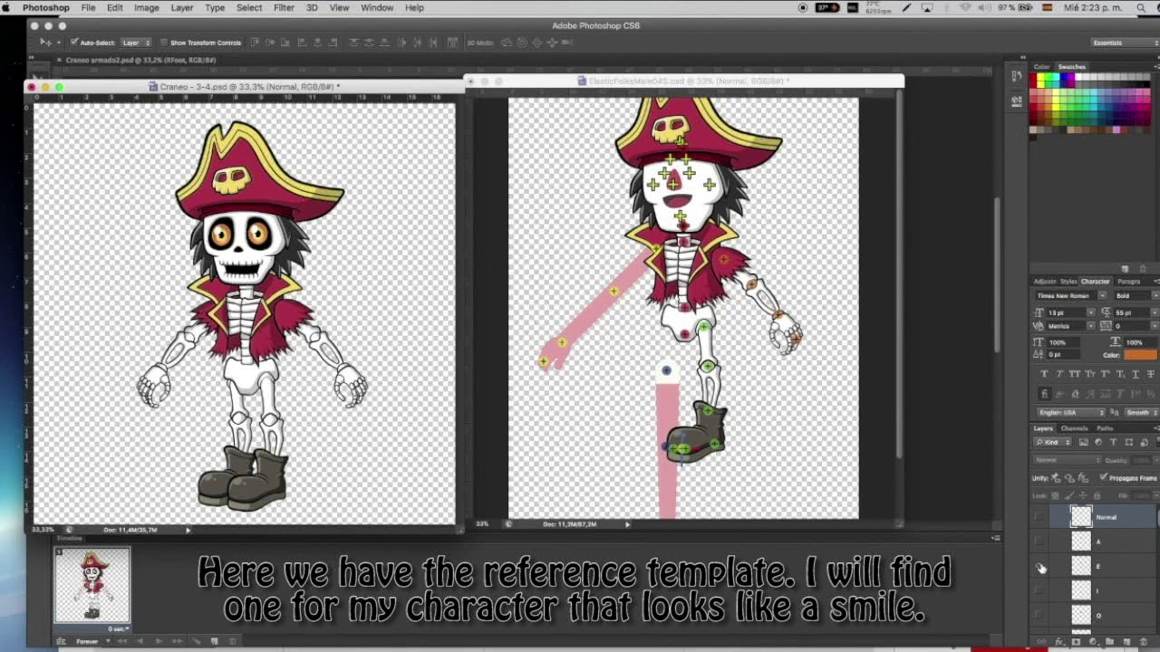Click the orange text Color swatch
This screenshot has width=1160, height=652.
(x=1141, y=354)
